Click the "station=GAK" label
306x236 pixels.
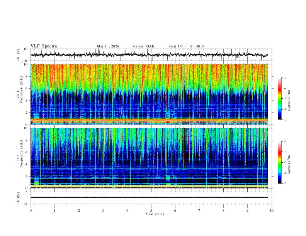point(143,46)
